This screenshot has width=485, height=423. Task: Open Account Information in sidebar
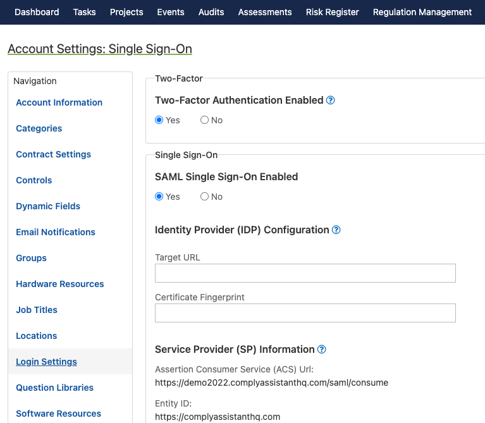click(59, 102)
